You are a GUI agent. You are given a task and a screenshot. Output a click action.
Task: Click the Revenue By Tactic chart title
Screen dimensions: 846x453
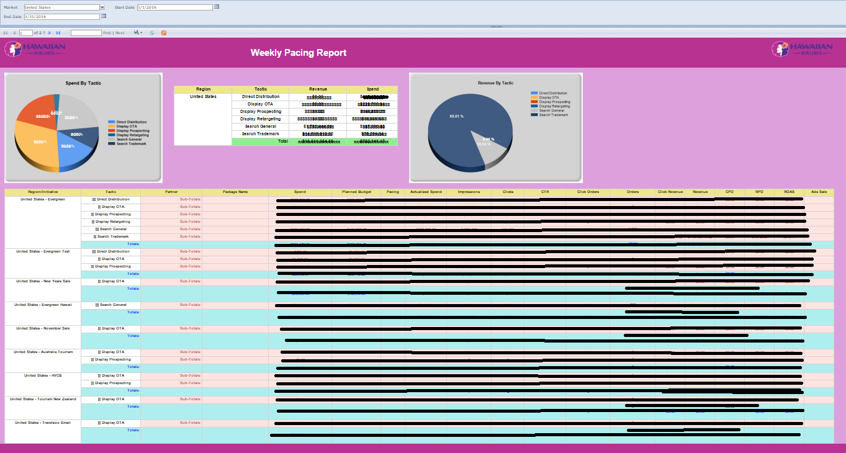tap(495, 83)
